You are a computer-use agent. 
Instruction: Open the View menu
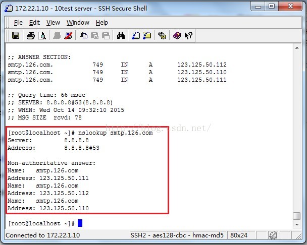tap(53, 23)
